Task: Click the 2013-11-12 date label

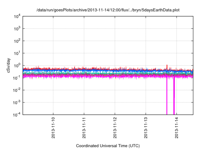Action: click(115, 128)
